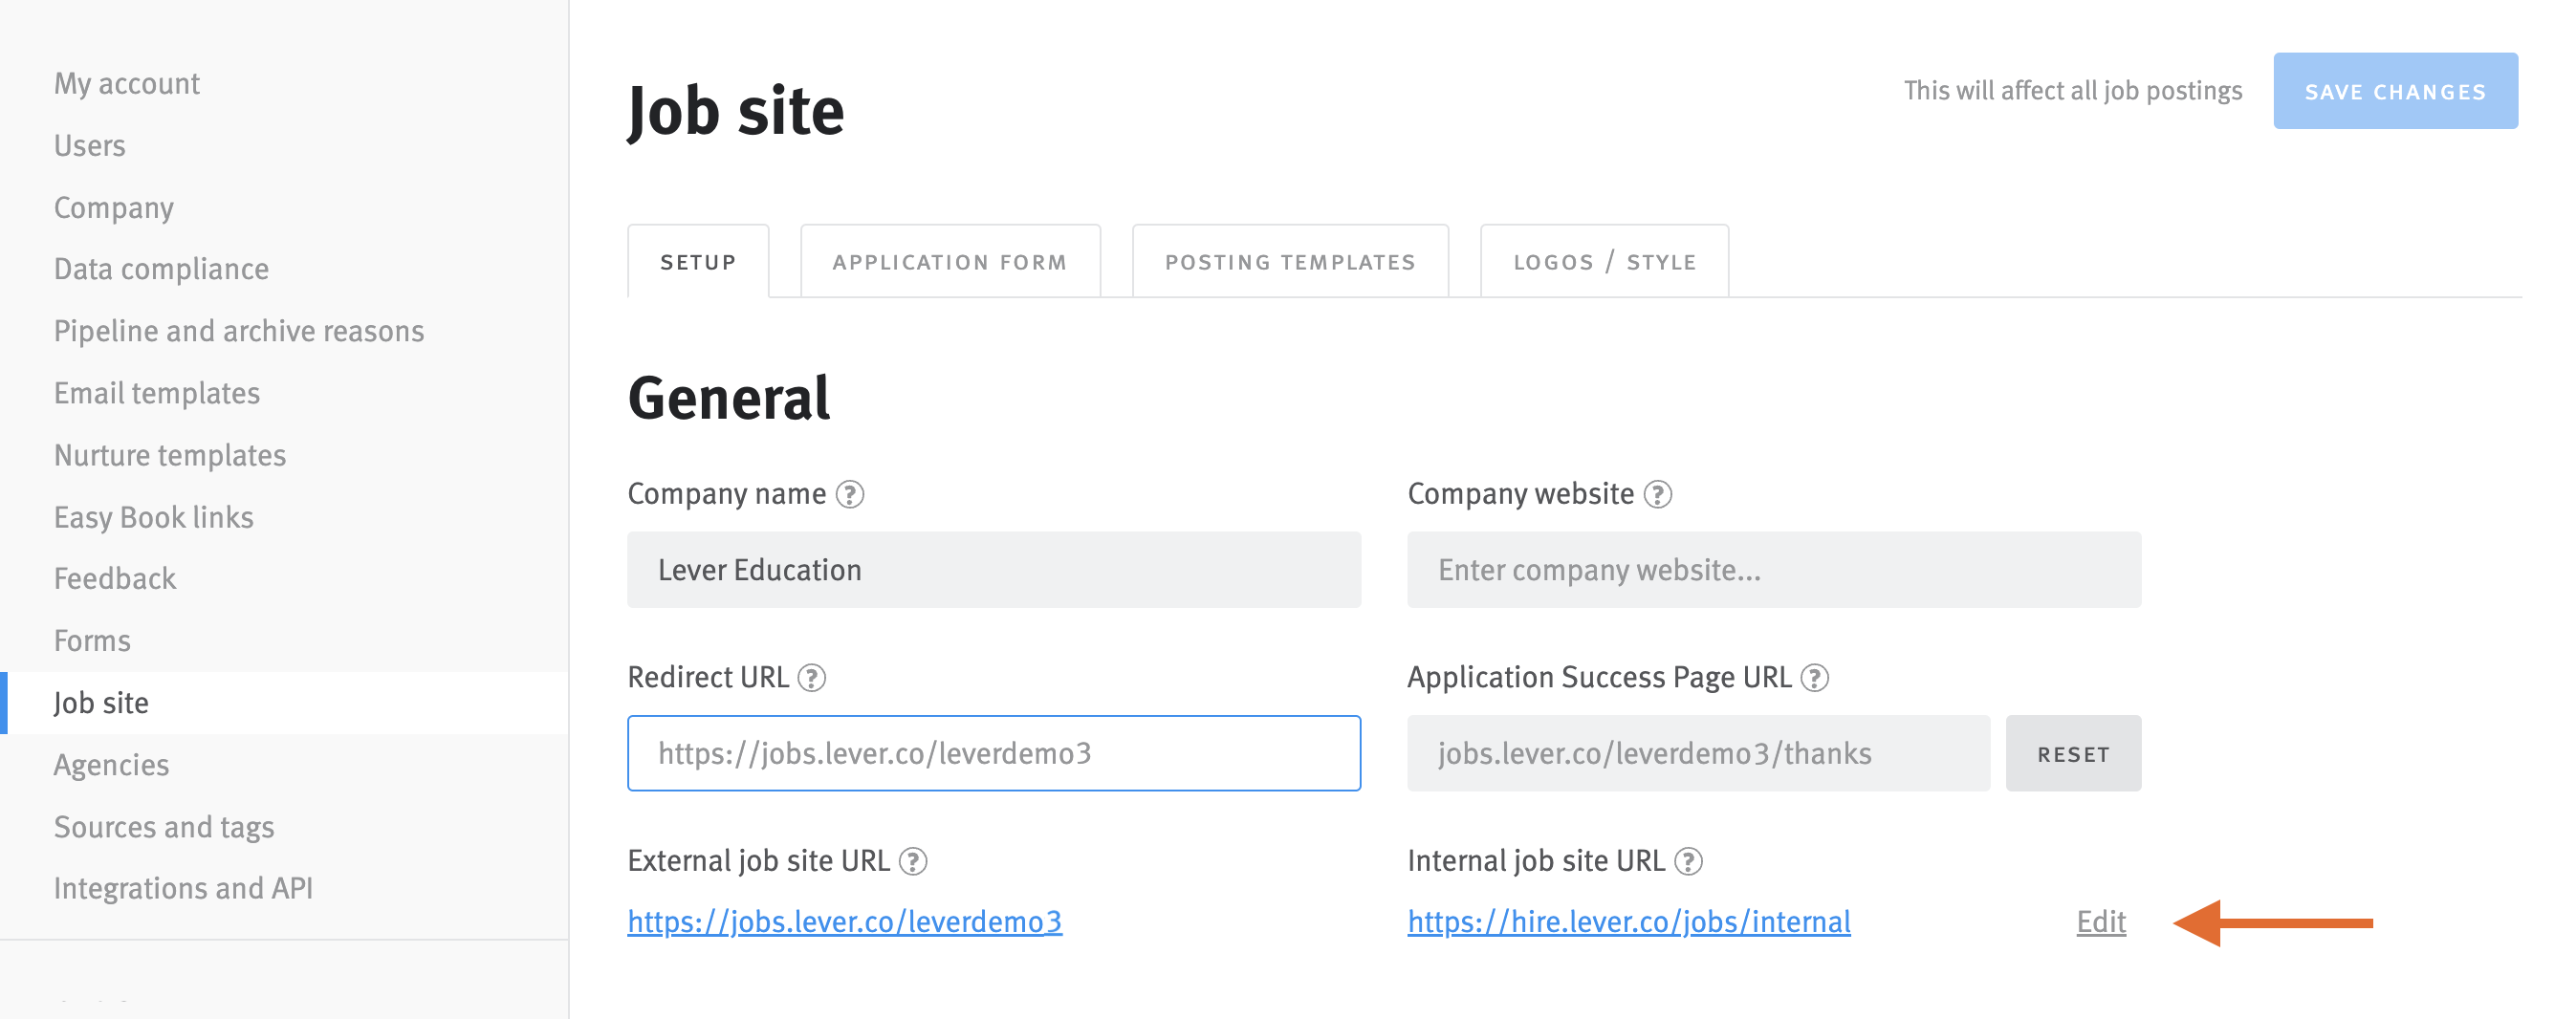2576x1019 pixels.
Task: Select the Setup tab
Action: pos(697,261)
